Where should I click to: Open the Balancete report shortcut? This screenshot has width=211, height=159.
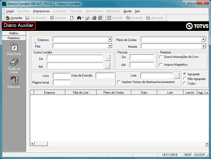14,82
